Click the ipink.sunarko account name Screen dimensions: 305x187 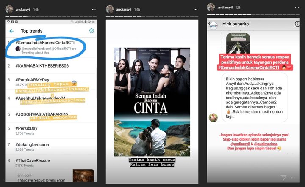click(235, 24)
